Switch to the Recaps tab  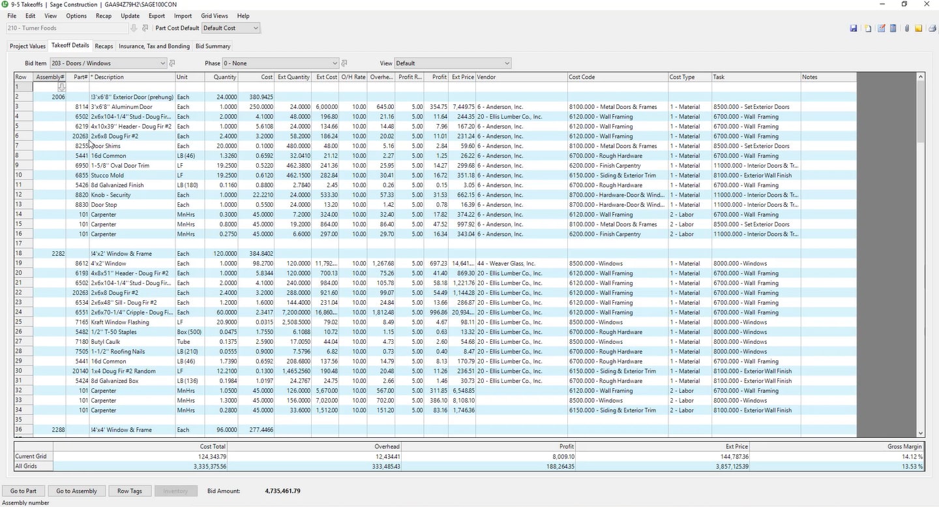pos(104,46)
